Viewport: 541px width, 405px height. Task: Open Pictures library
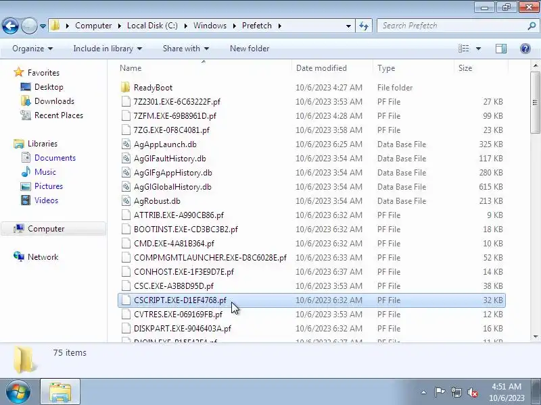pos(48,186)
